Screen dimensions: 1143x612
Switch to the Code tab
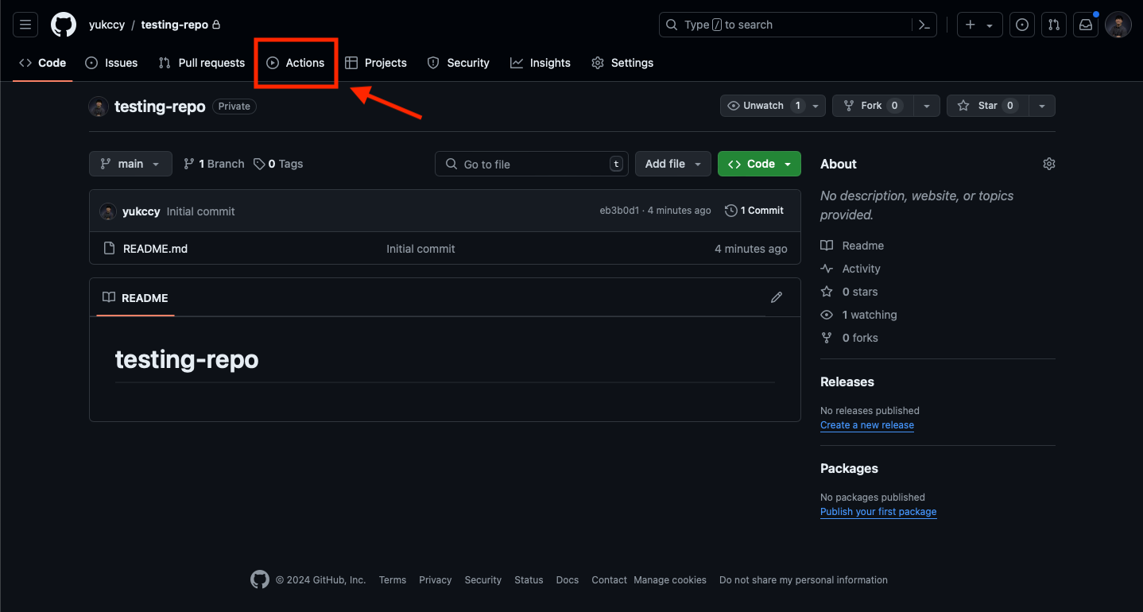pyautogui.click(x=42, y=63)
